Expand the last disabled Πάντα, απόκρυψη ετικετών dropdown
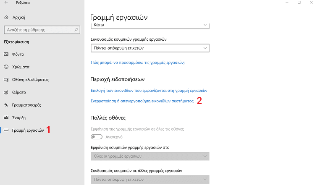The height and width of the screenshot is (185, 315). pos(150,180)
